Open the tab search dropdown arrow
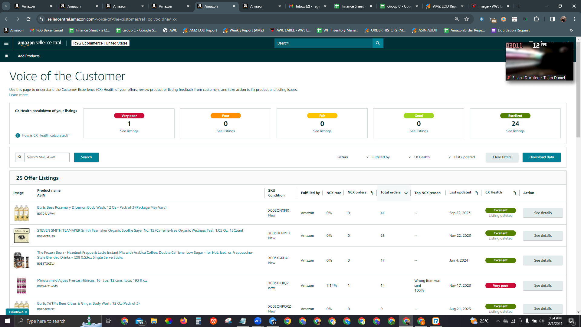The width and height of the screenshot is (581, 327). tap(6, 6)
